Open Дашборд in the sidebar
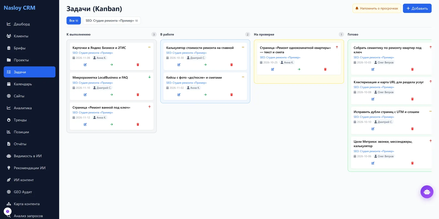Image resolution: width=439 pixels, height=219 pixels. point(30,24)
